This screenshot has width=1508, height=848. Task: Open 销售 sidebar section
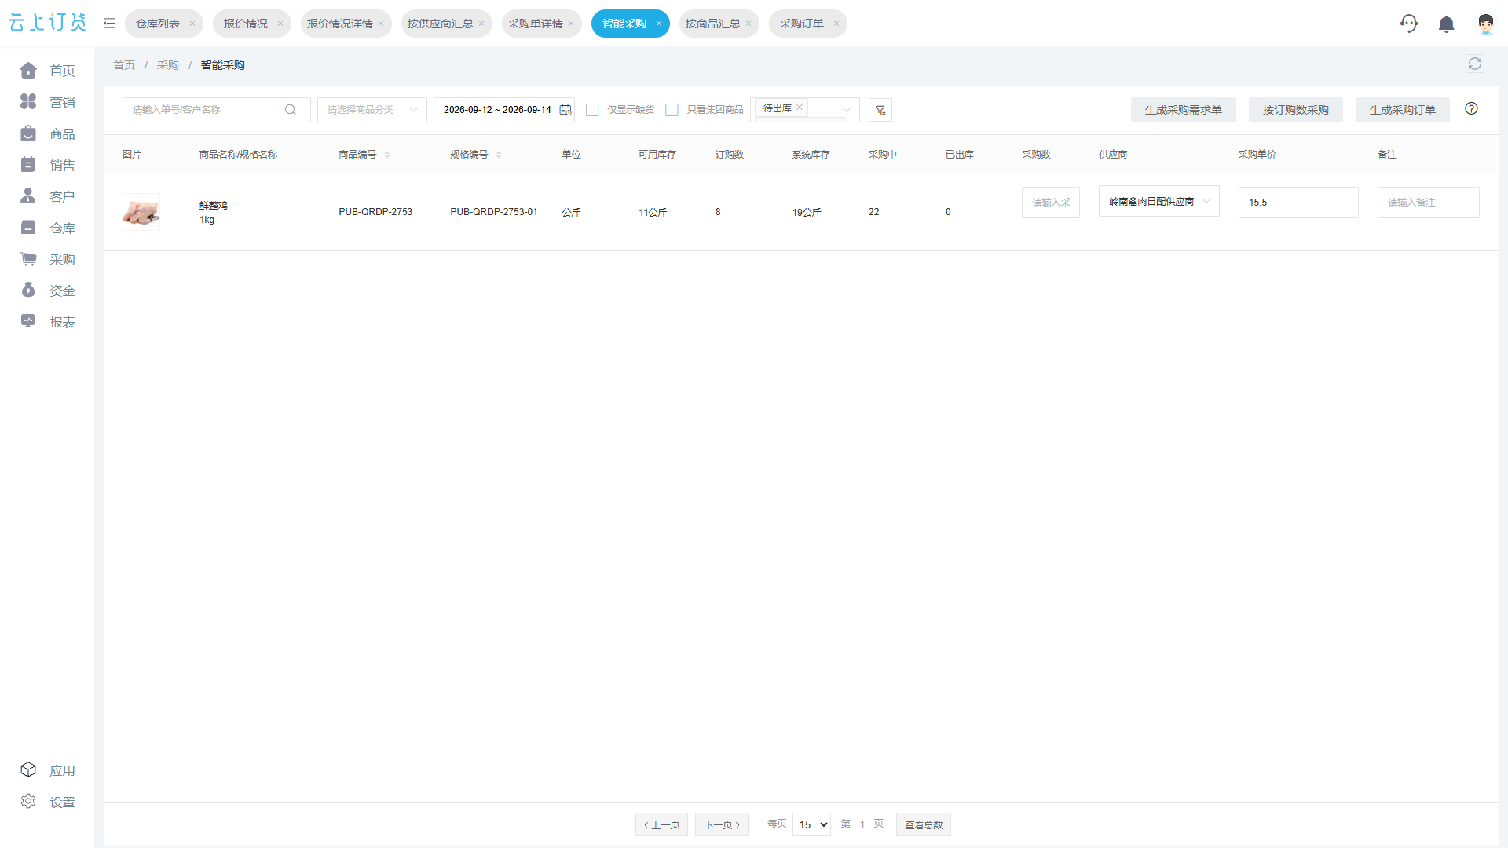[47, 165]
